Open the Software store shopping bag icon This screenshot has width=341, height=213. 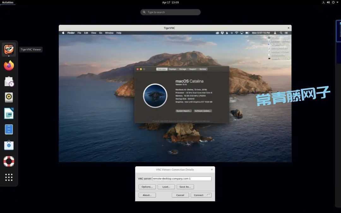tap(9, 145)
